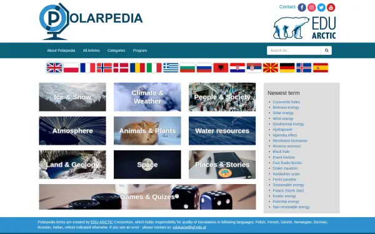This screenshot has height=234, width=375.
Task: Open the Twitter social icon
Action: pos(321,7)
